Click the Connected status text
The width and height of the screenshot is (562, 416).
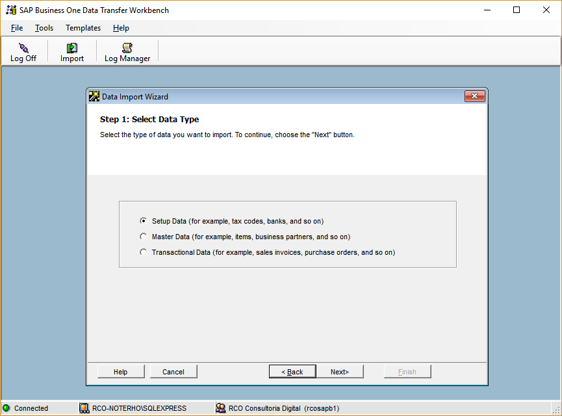pos(31,408)
